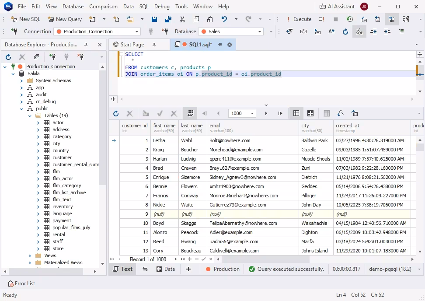Click the Cut scissors icon
Screen dimensions: 425x301
tap(182, 19)
